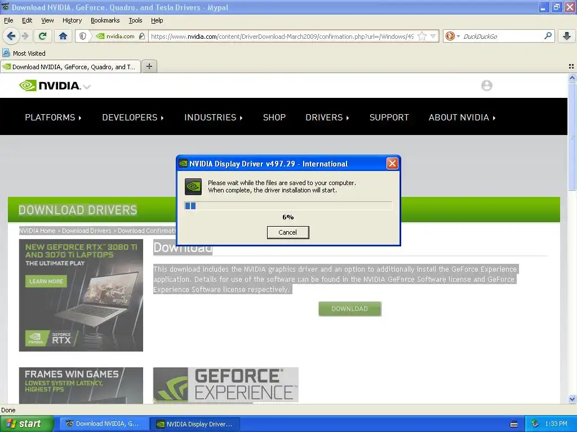
Task: Expand the chevron next to the NVIDIA logo
Action: pos(87,87)
